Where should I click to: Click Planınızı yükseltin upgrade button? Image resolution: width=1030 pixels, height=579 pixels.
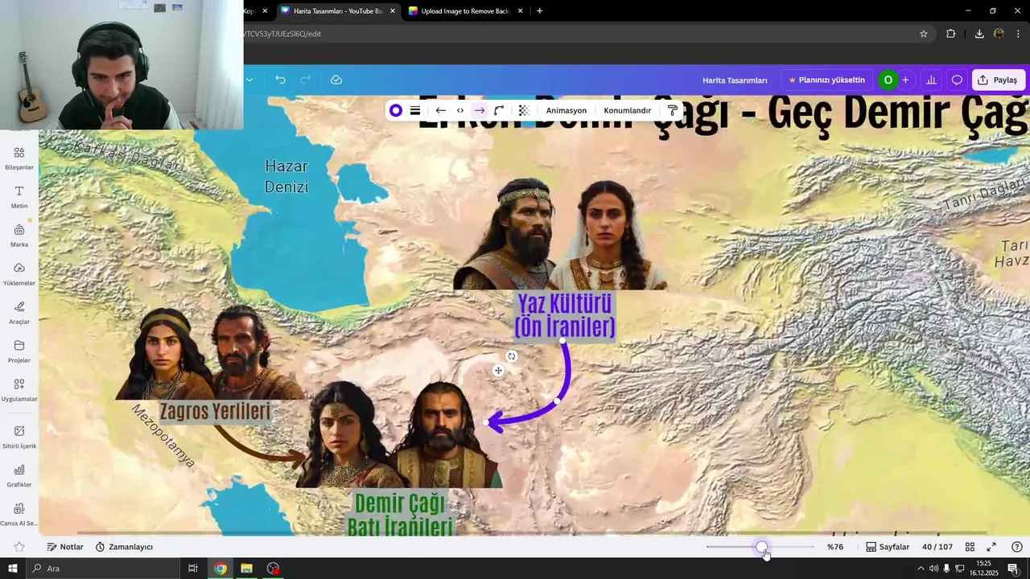(826, 80)
